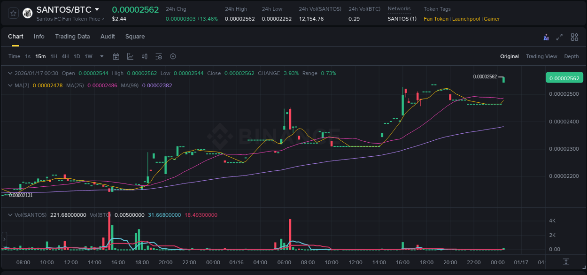Open the Launchpool token tag link
Image resolution: width=587 pixels, height=275 pixels.
(466, 19)
